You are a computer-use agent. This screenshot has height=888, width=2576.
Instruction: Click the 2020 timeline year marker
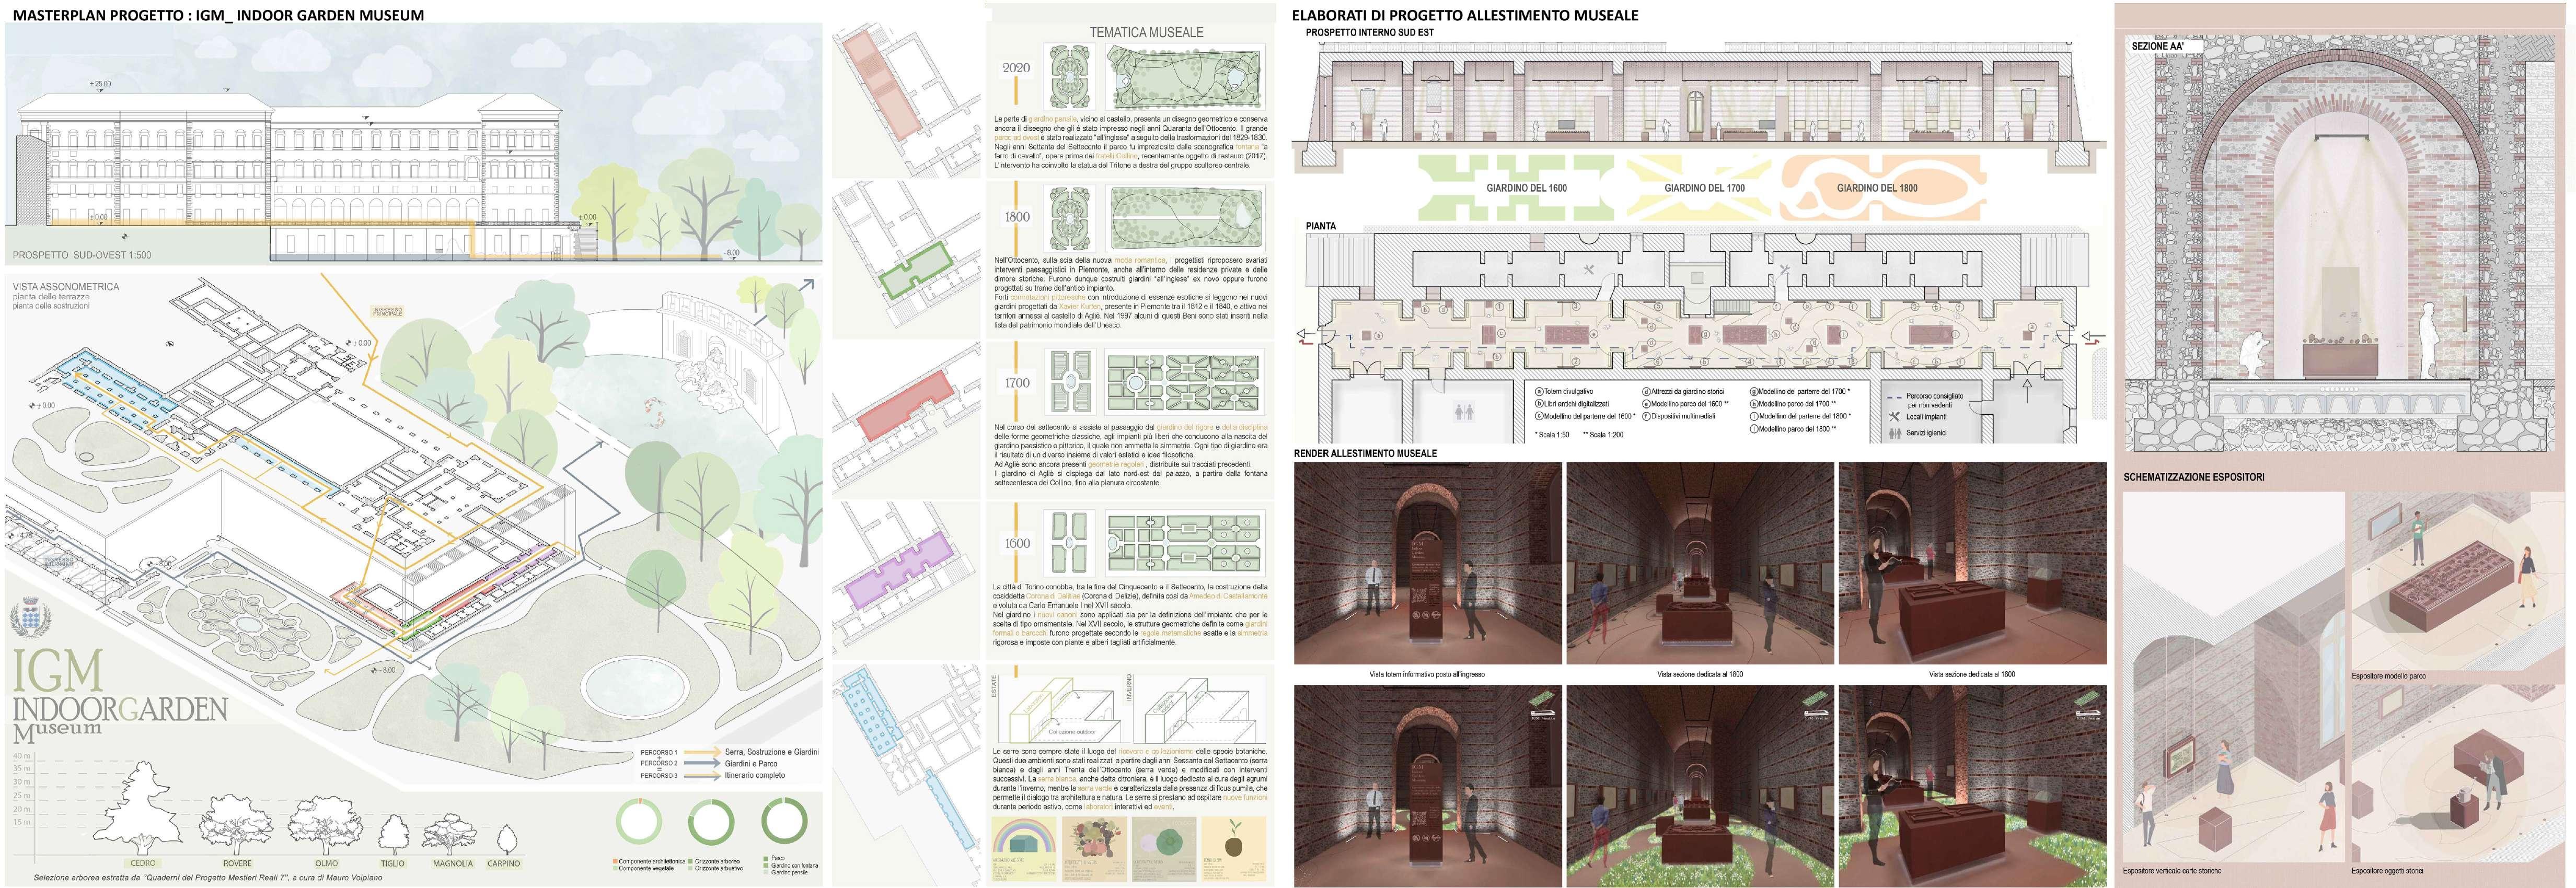[x=1016, y=68]
